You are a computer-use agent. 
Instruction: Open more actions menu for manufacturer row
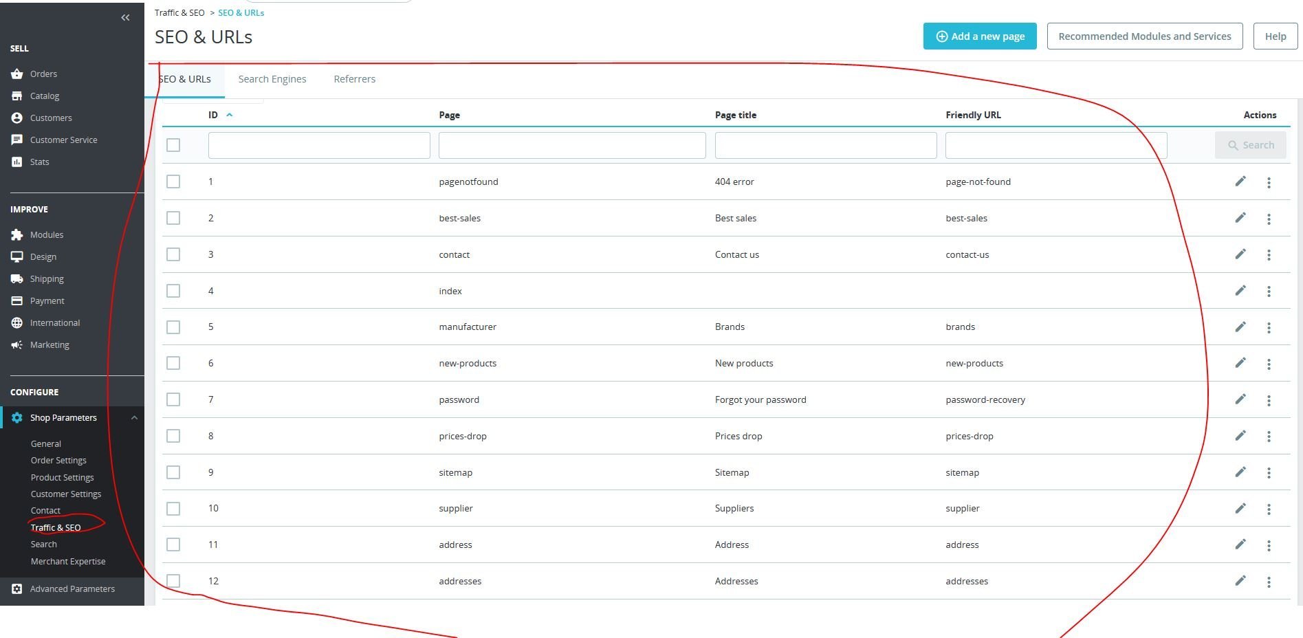[1269, 328]
